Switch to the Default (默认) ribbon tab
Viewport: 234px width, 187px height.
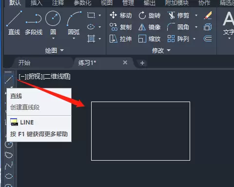[15, 2]
